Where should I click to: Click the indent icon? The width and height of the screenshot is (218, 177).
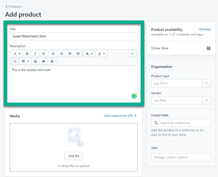click(x=78, y=54)
